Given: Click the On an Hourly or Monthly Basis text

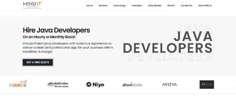Looking at the screenshot, I should pyautogui.click(x=49, y=37).
